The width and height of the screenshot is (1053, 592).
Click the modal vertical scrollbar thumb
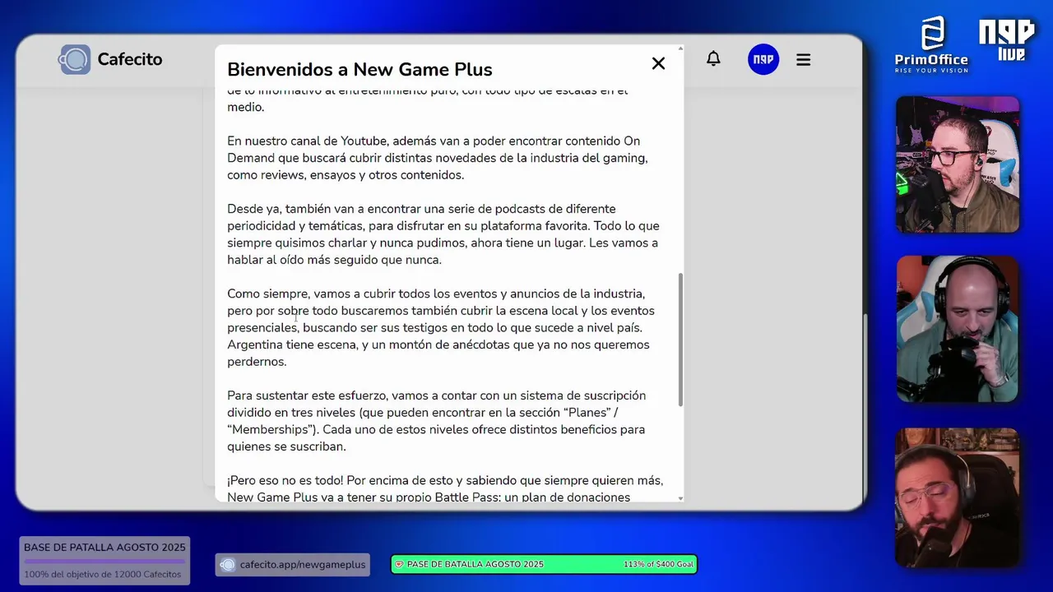coord(680,340)
